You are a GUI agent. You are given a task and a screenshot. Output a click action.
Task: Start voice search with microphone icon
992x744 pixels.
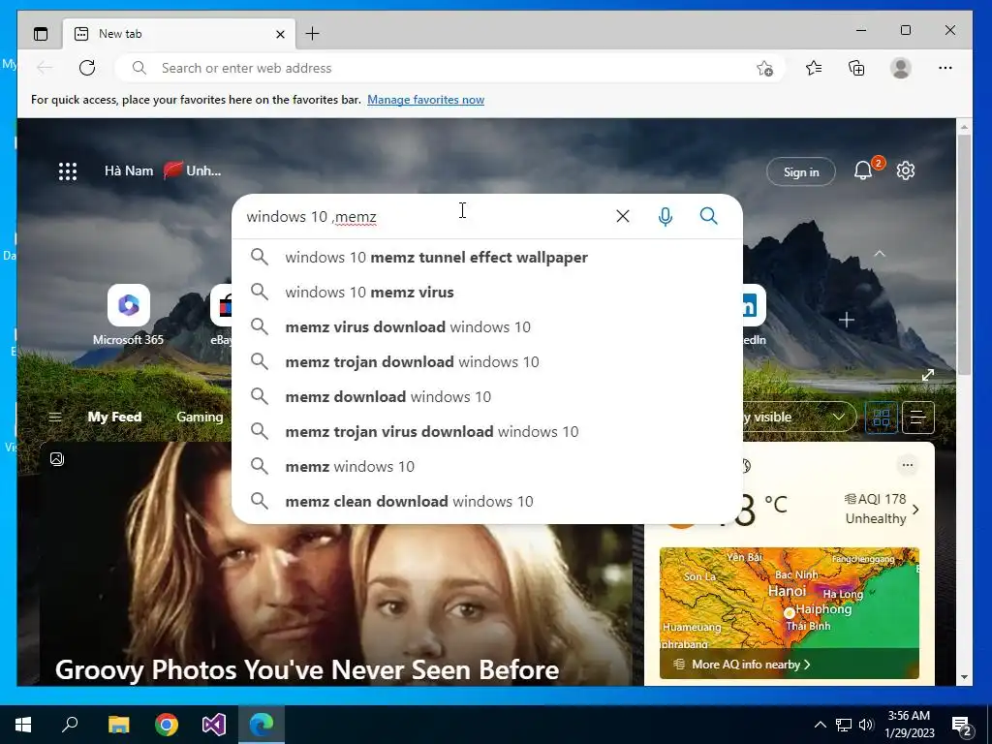click(665, 216)
